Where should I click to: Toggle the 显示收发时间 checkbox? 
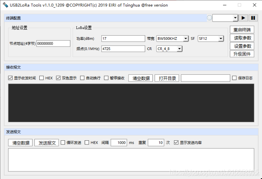pos(10,78)
